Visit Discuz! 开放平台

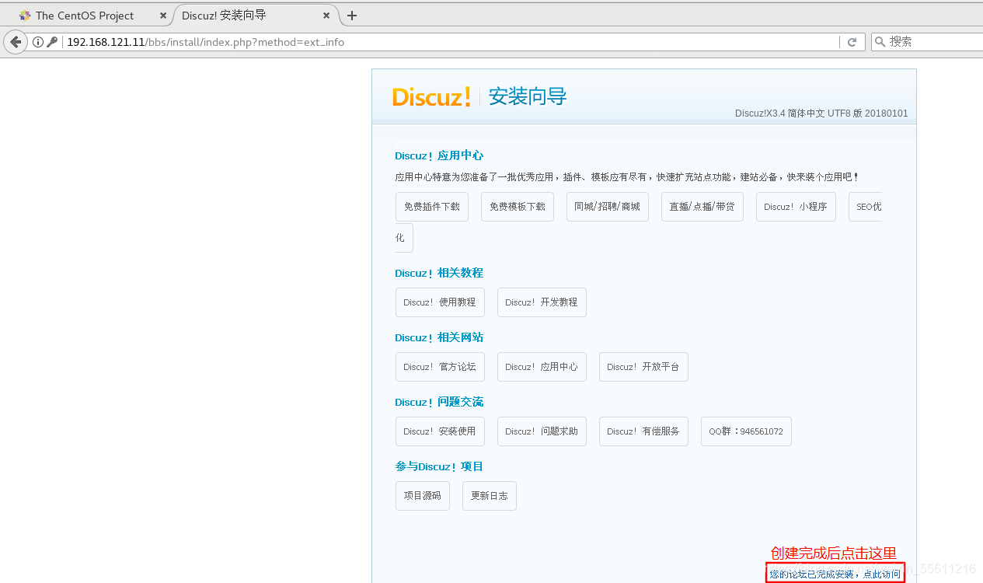(643, 367)
